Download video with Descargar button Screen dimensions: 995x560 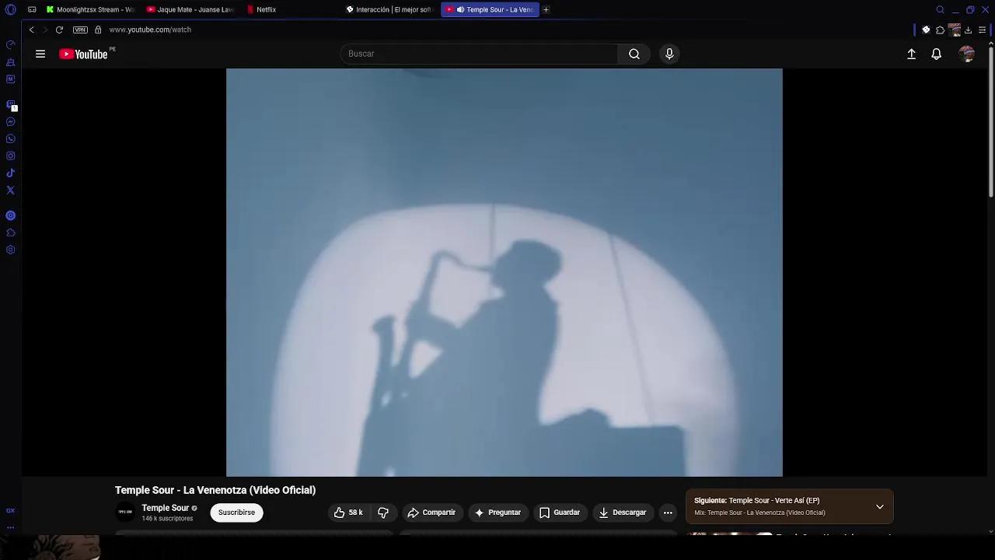coord(623,513)
